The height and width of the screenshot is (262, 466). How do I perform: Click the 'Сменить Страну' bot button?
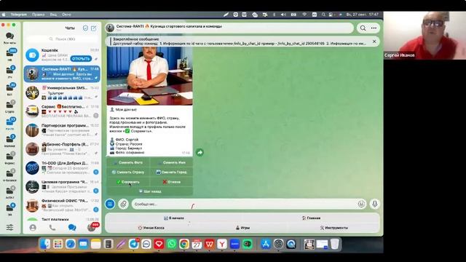click(x=128, y=172)
